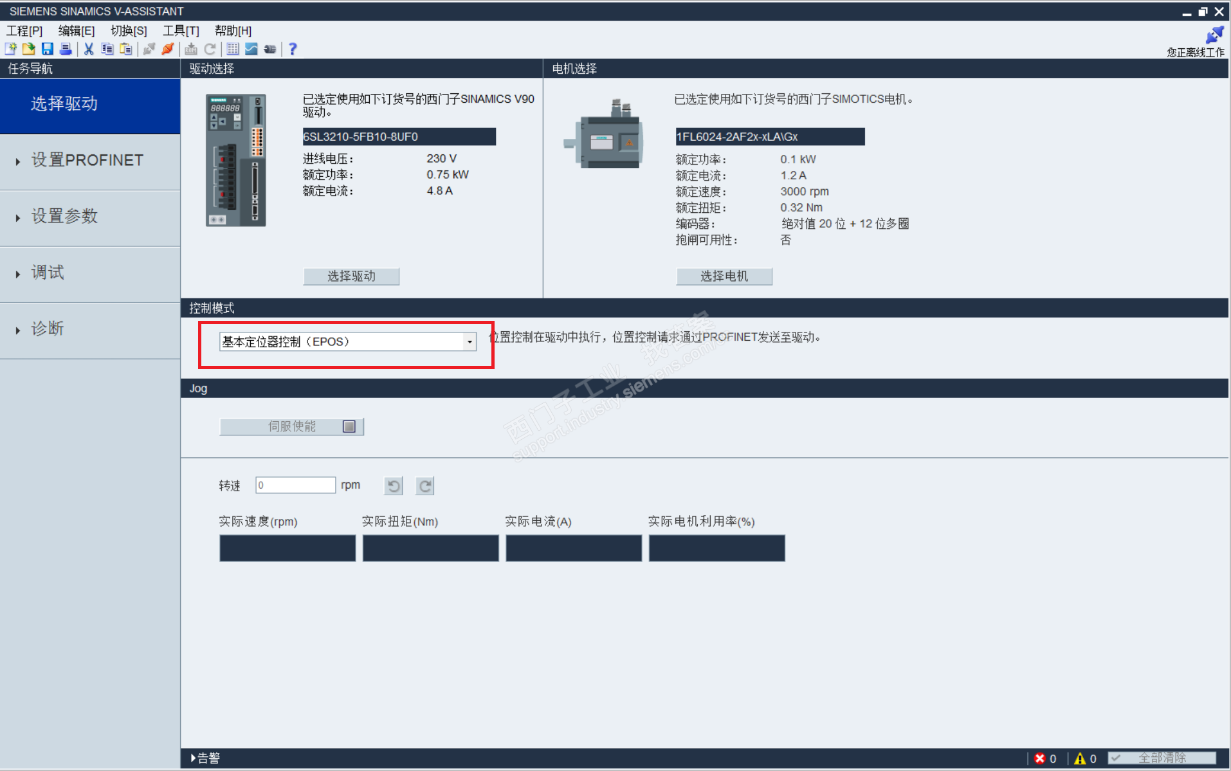Click the motor order number 1FL6024-2AF2x-xLA\Gx field
The width and height of the screenshot is (1231, 771).
coord(770,136)
